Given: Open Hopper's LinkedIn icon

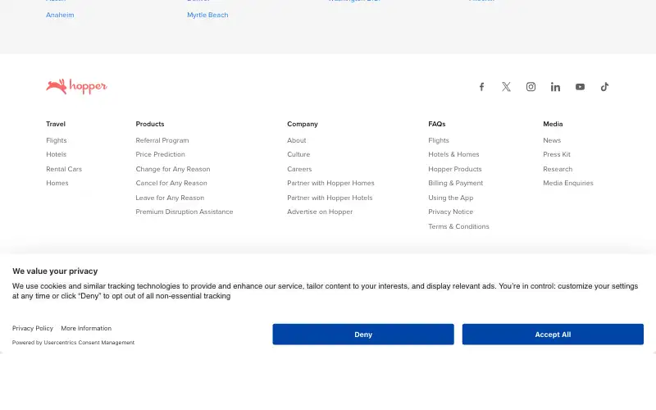Looking at the screenshot, I should point(555,87).
